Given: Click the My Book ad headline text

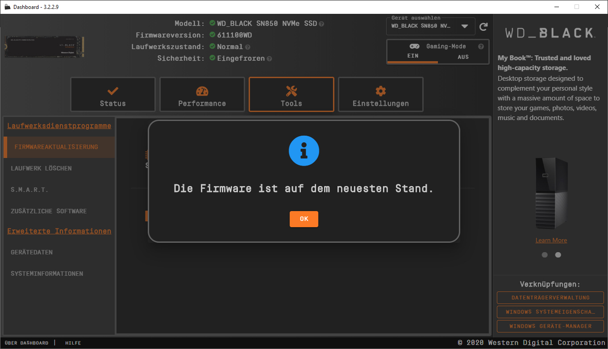Looking at the screenshot, I should pyautogui.click(x=544, y=63).
